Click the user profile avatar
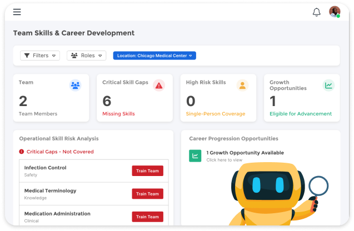 [335, 12]
